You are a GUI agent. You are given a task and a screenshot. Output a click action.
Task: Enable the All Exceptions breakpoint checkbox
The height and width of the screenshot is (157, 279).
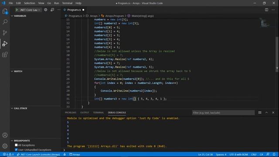coord(16,145)
